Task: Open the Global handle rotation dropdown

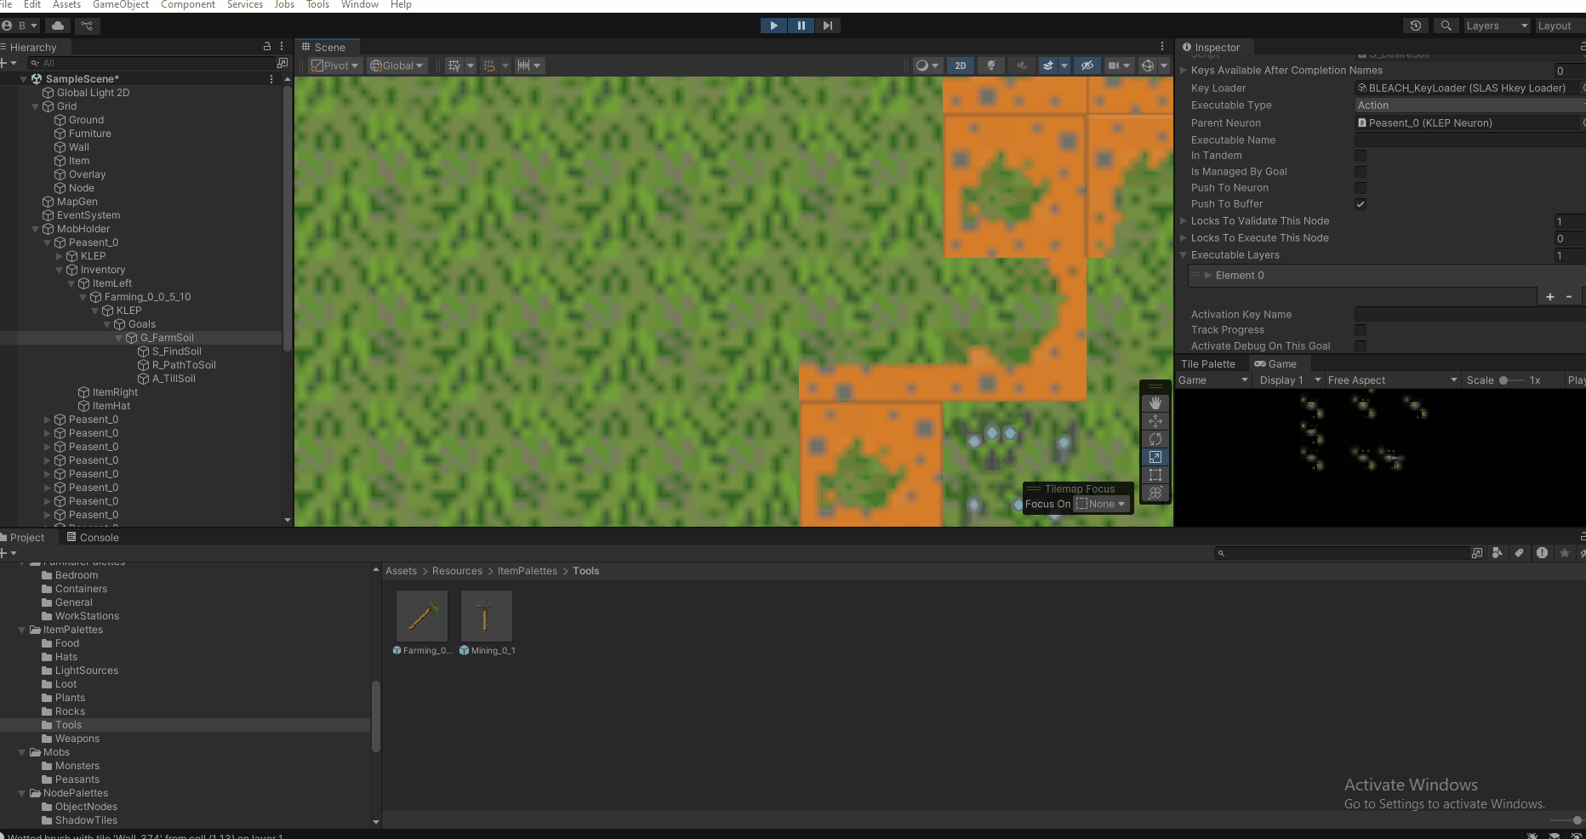Action: point(396,66)
